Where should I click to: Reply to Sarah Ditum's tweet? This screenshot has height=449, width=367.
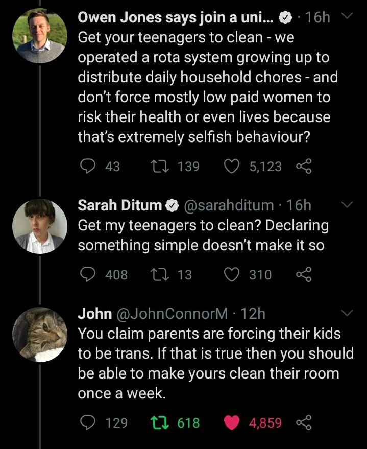click(x=89, y=274)
